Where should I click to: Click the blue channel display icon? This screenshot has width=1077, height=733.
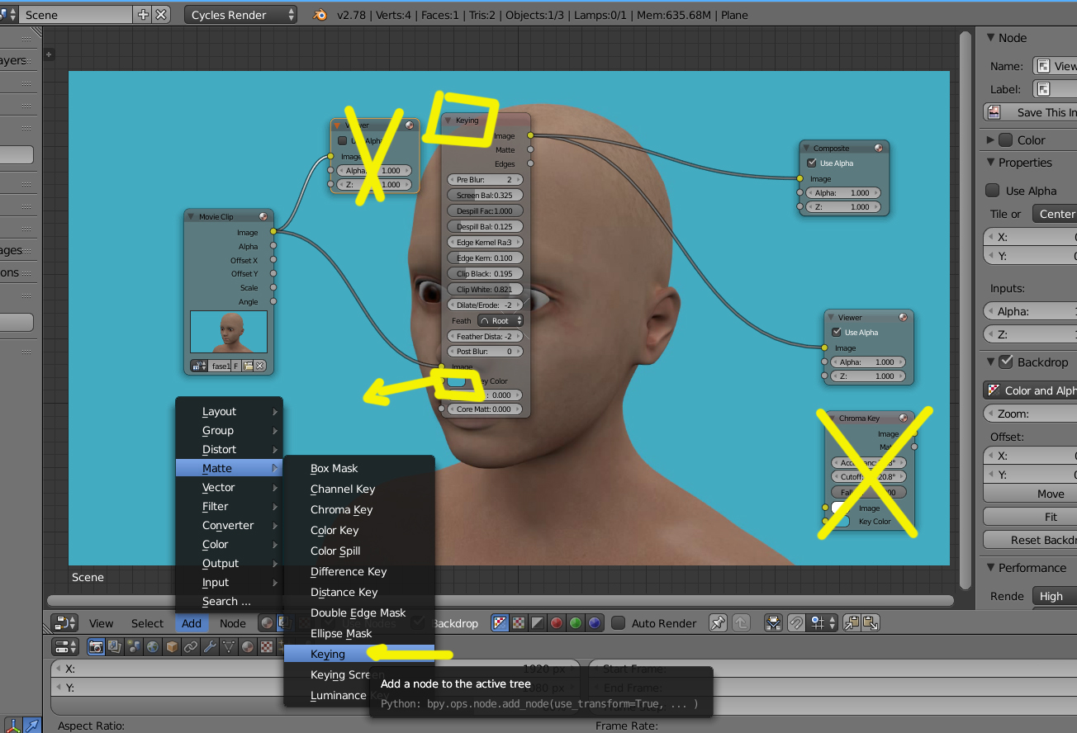[595, 623]
